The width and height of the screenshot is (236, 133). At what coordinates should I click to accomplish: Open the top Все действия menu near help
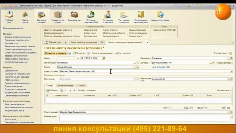click(221, 53)
